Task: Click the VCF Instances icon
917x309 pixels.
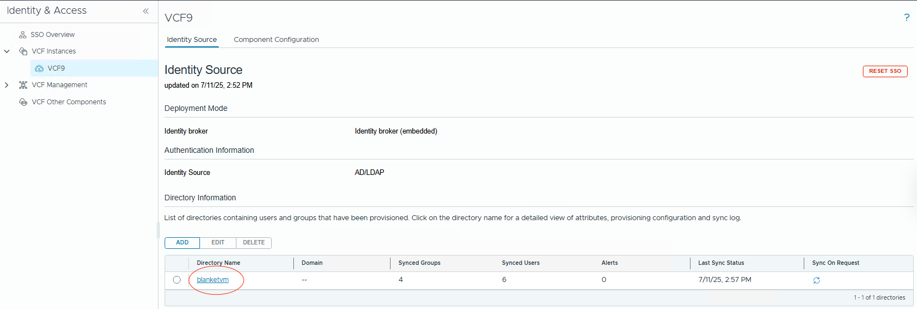Action: [x=23, y=51]
